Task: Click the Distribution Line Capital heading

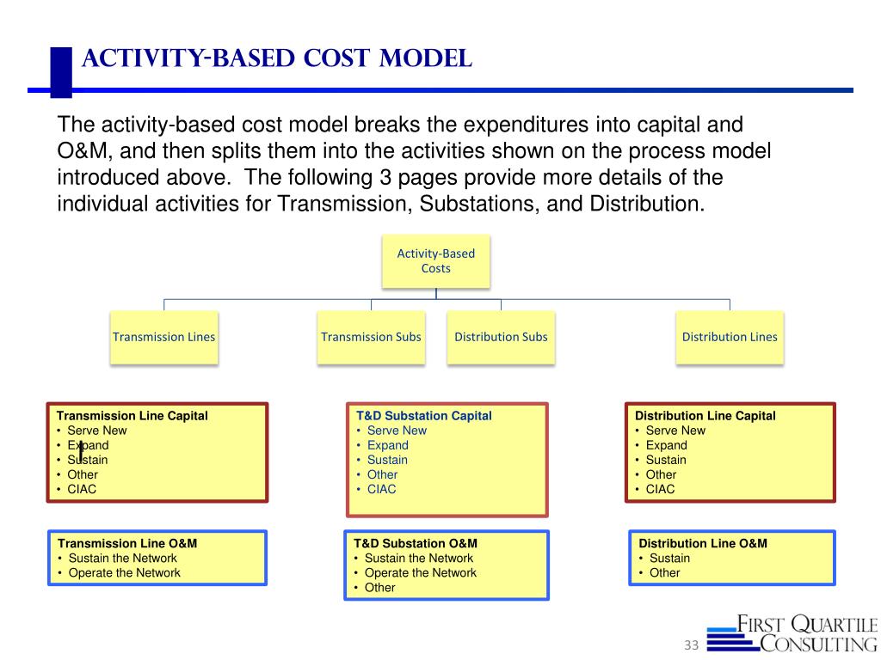Action: pyautogui.click(x=705, y=416)
